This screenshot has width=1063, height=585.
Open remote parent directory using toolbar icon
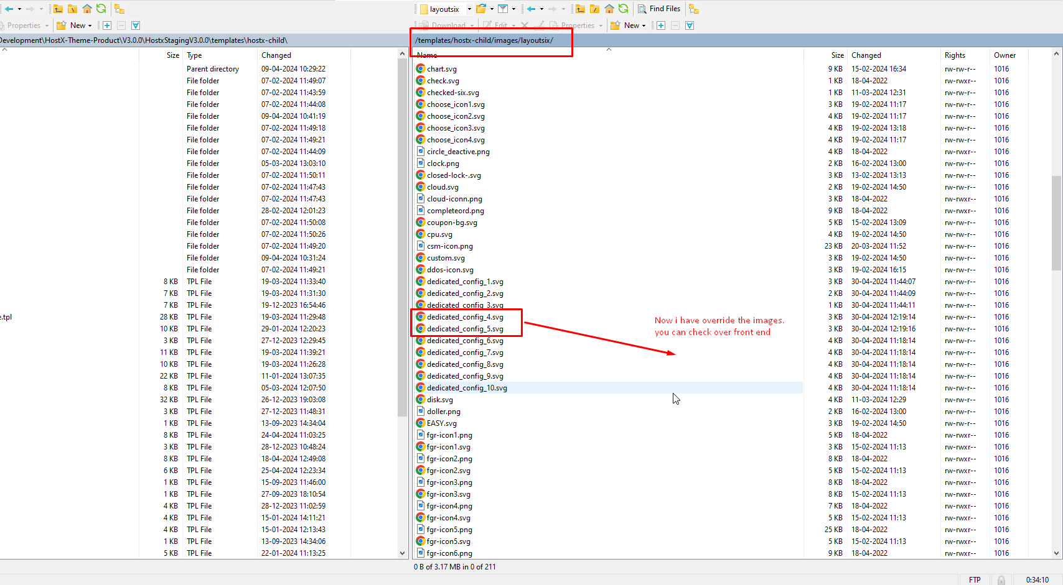(x=580, y=9)
